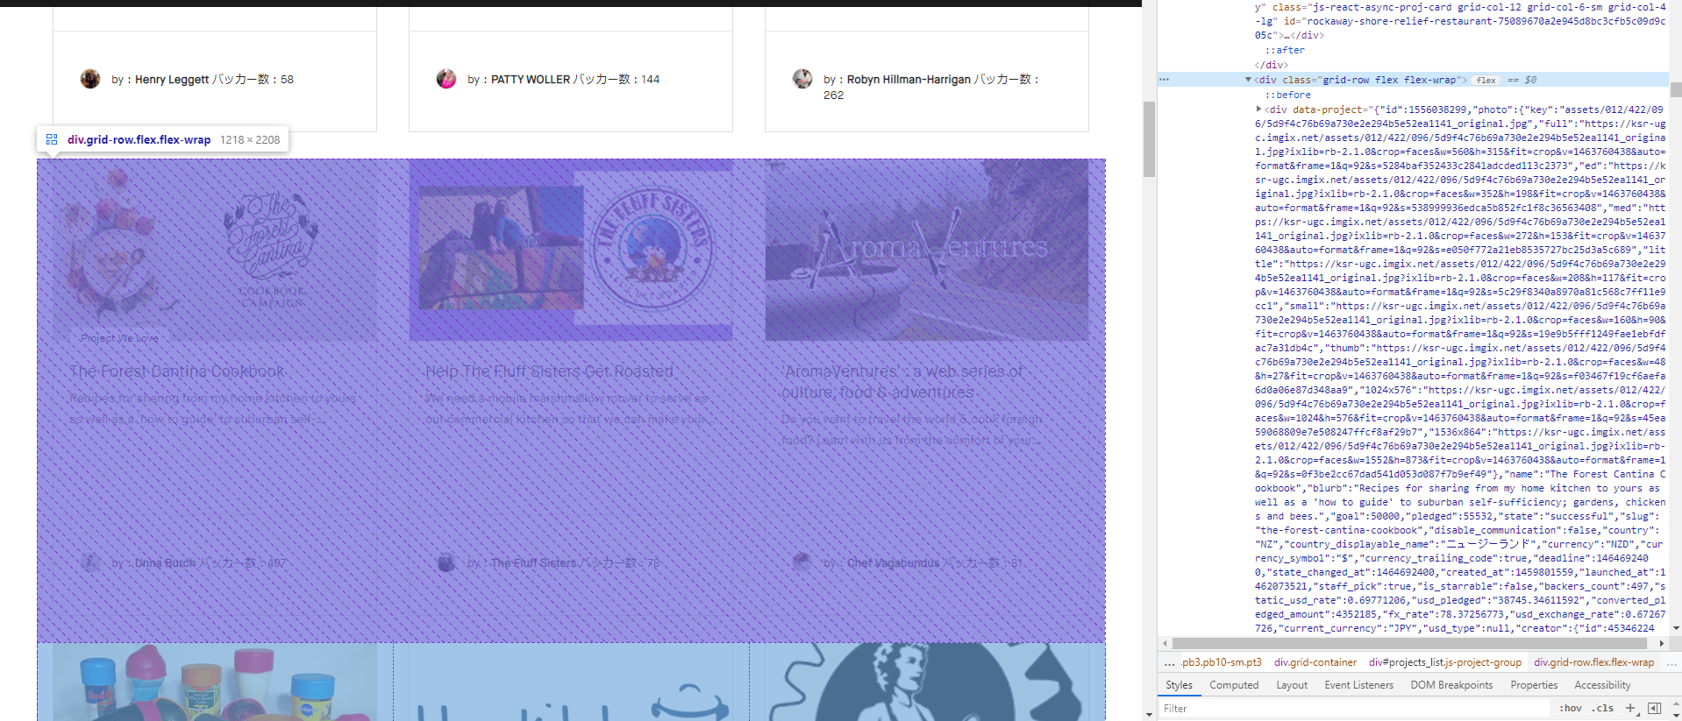
Task: Switch to the Styles tab
Action: 1179,685
